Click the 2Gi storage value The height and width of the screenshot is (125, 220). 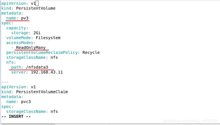pyautogui.click(x=37, y=33)
